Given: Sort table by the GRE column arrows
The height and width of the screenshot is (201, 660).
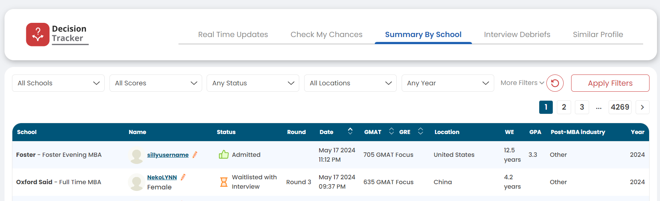Looking at the screenshot, I should (420, 131).
